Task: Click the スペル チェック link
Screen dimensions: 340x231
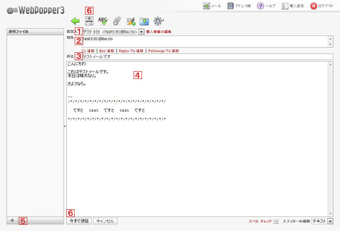Action: (x=260, y=221)
